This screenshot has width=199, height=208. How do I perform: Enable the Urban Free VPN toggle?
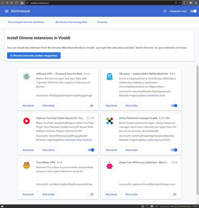click(x=173, y=194)
